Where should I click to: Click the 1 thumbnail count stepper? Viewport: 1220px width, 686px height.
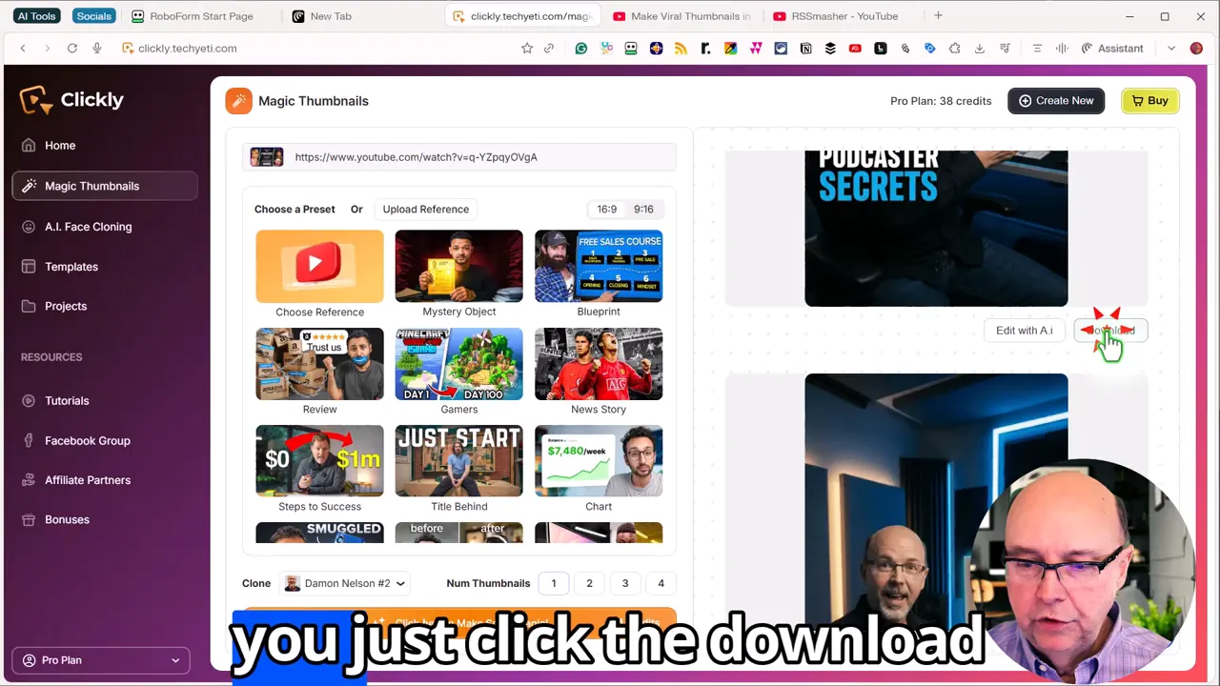(x=554, y=583)
